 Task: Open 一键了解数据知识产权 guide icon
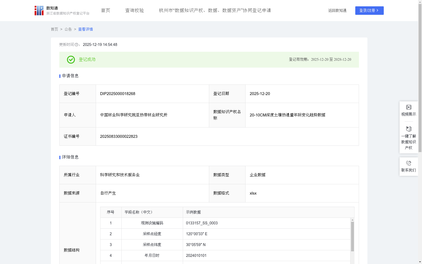tap(409, 129)
